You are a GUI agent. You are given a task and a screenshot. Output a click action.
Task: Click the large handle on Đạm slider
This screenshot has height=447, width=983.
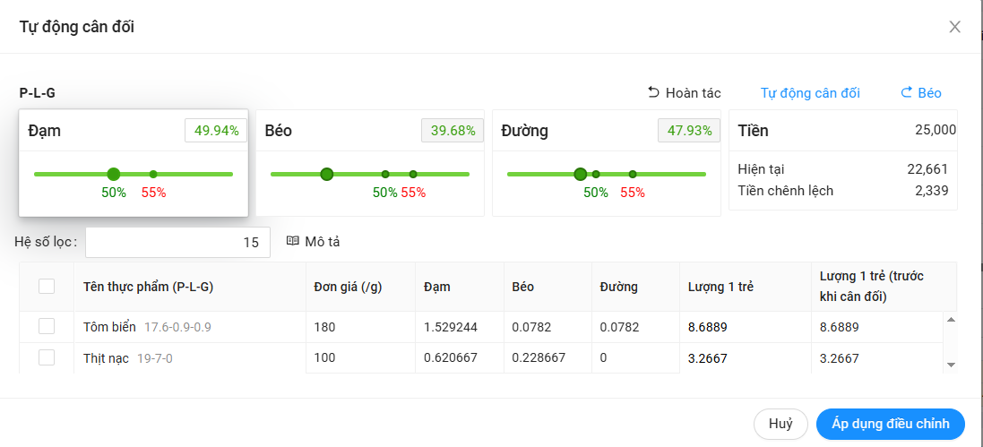coord(114,174)
